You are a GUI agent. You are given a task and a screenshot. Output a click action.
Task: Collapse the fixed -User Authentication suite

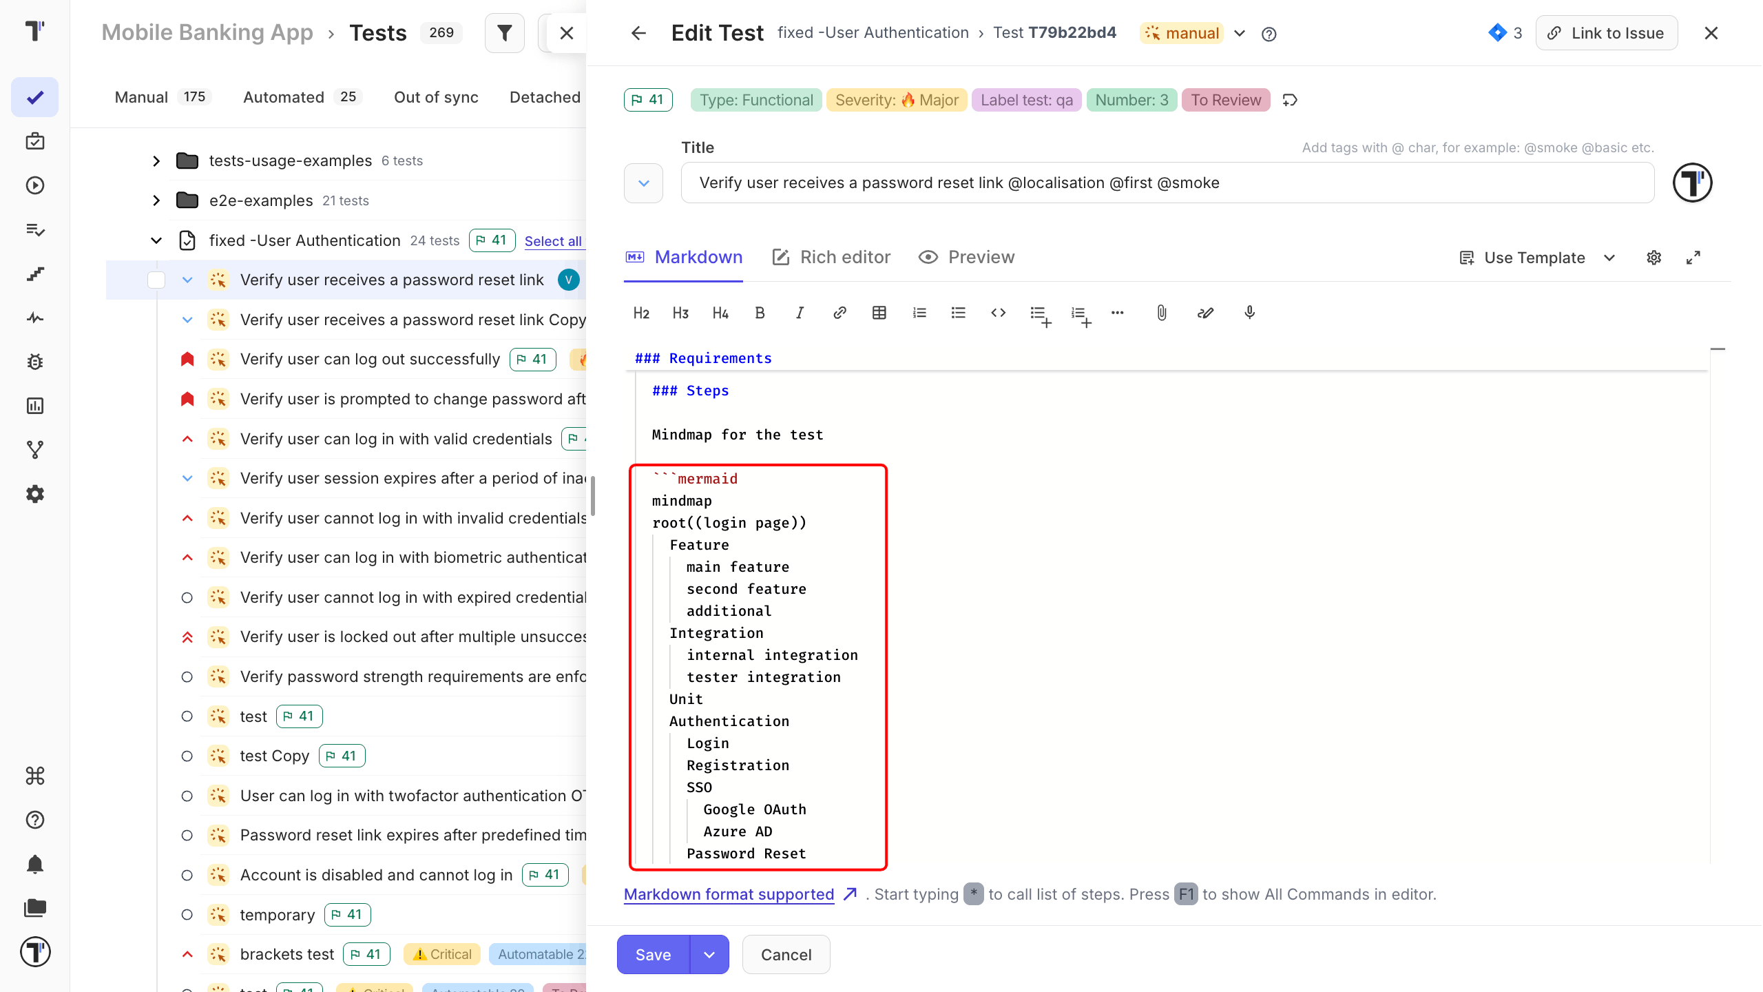point(156,240)
